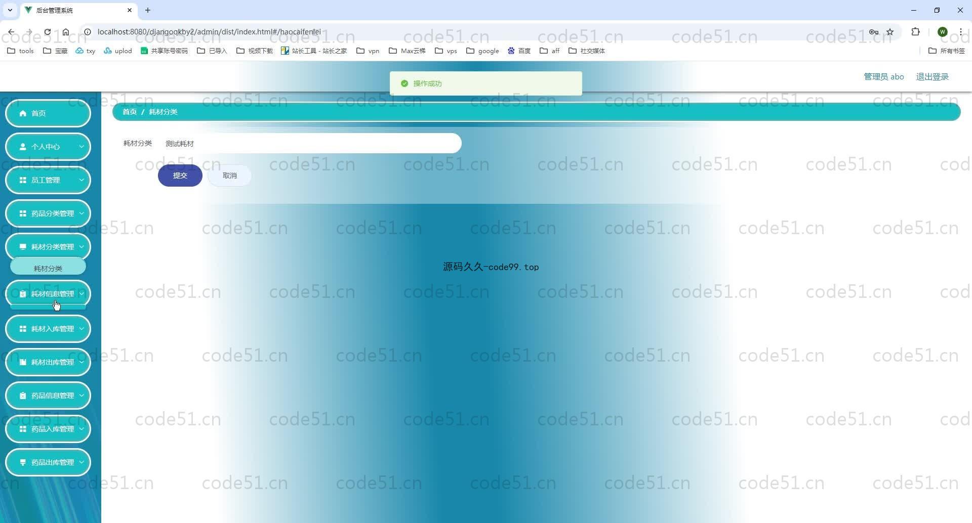Go to 首页 breadcrumb link

point(130,112)
